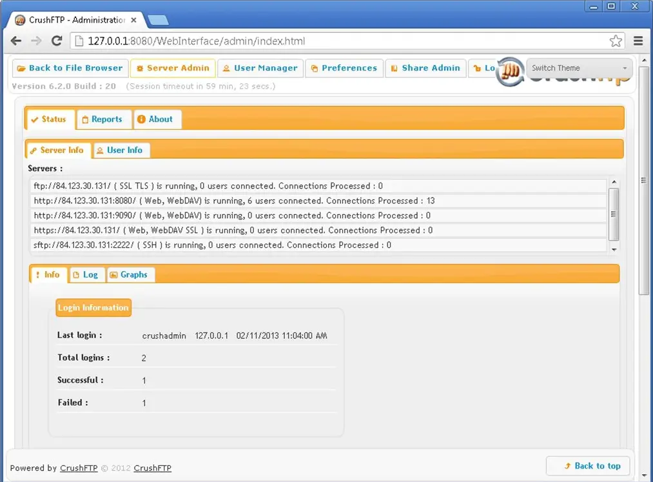Click the servers list scroll down arrow
This screenshot has height=482, width=653.
tap(614, 249)
